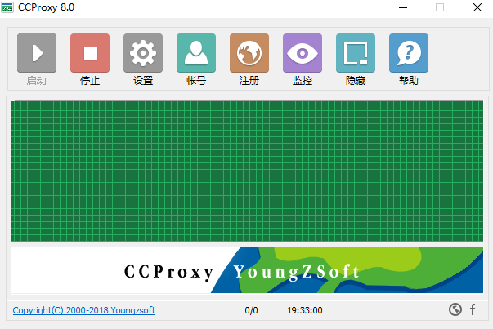Minimize the CCProxy 8.0 window
The image size is (493, 329).
coord(403,7)
